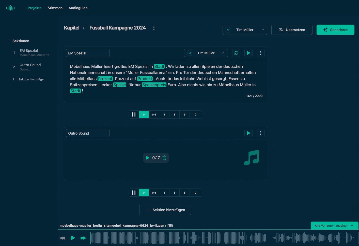Expand Alle Varianten anzeigen

(x=334, y=226)
